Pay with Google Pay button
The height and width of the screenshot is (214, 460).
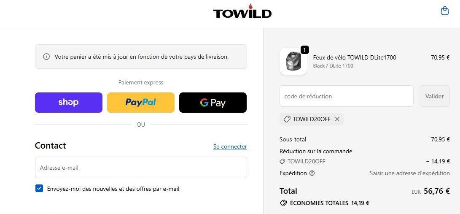tap(213, 103)
